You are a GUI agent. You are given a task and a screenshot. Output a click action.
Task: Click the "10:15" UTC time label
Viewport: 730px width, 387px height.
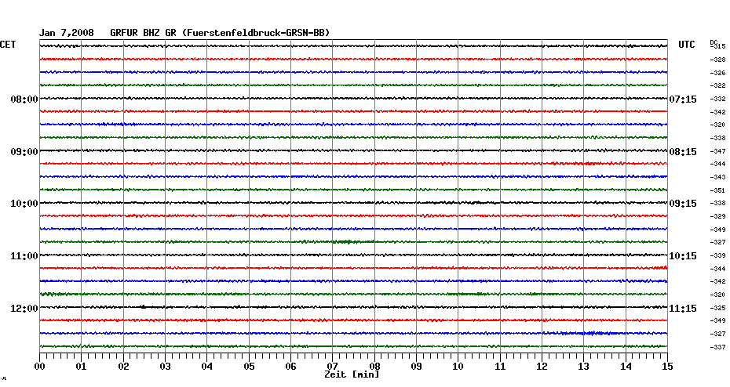pos(683,256)
